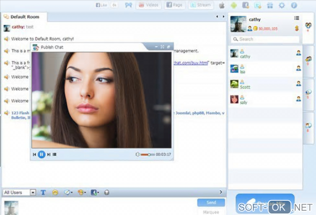Open the video player playlist icon

coord(55,154)
